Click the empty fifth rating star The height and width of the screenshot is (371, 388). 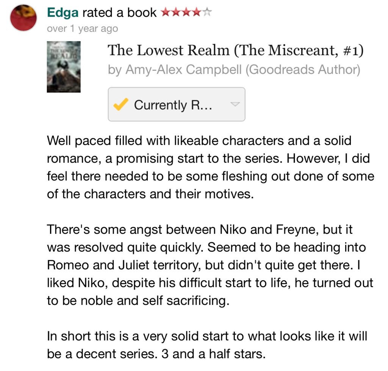point(206,12)
